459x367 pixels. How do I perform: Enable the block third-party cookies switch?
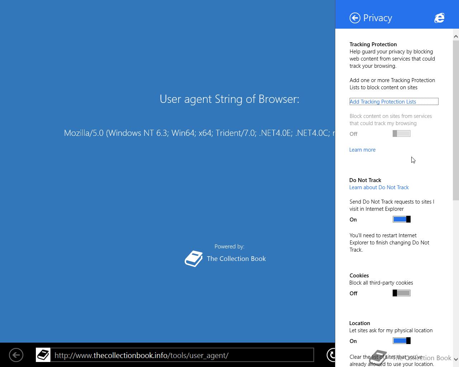tap(402, 293)
